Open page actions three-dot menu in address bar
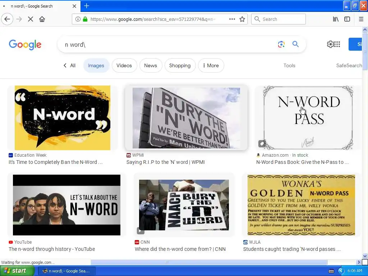Viewport: 368px width, 276px height. pyautogui.click(x=232, y=19)
